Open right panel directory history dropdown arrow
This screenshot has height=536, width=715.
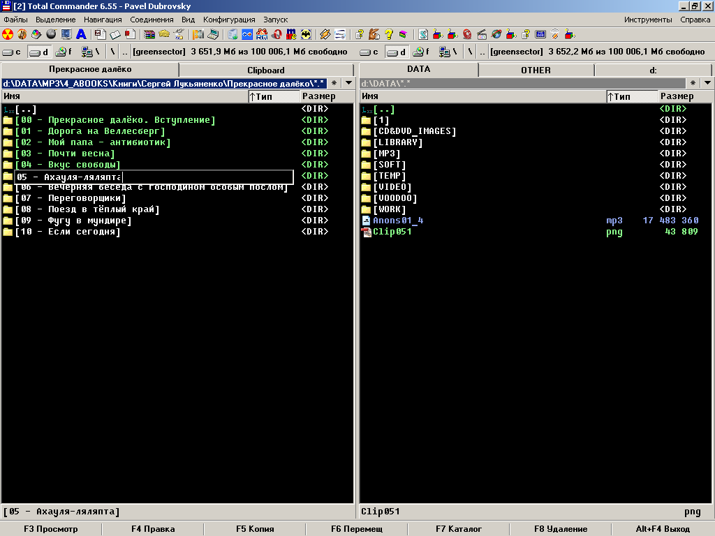tap(707, 83)
